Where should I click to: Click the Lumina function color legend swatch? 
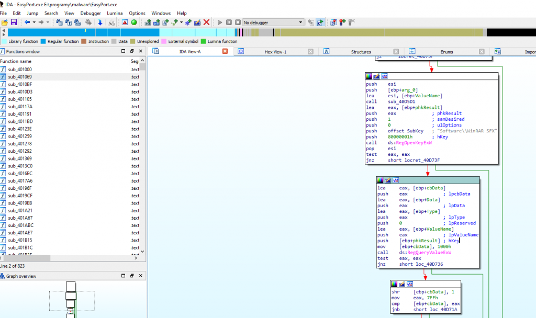(204, 41)
